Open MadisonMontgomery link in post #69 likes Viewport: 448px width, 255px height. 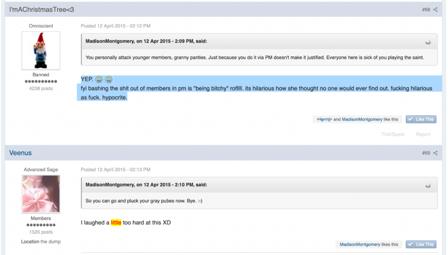pos(360,244)
